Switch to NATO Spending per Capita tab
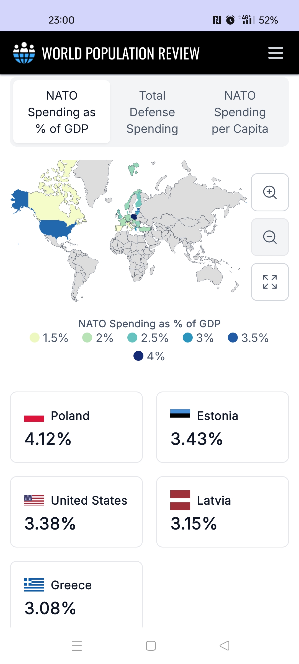299x664 pixels. 240,112
